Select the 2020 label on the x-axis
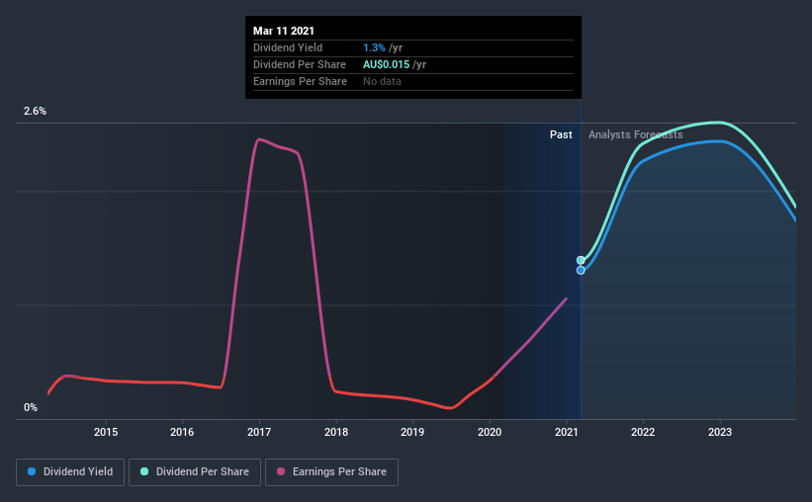 coord(490,432)
